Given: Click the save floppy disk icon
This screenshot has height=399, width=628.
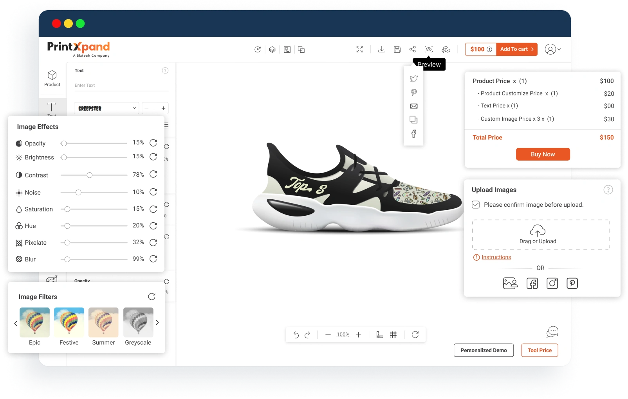Looking at the screenshot, I should 397,49.
